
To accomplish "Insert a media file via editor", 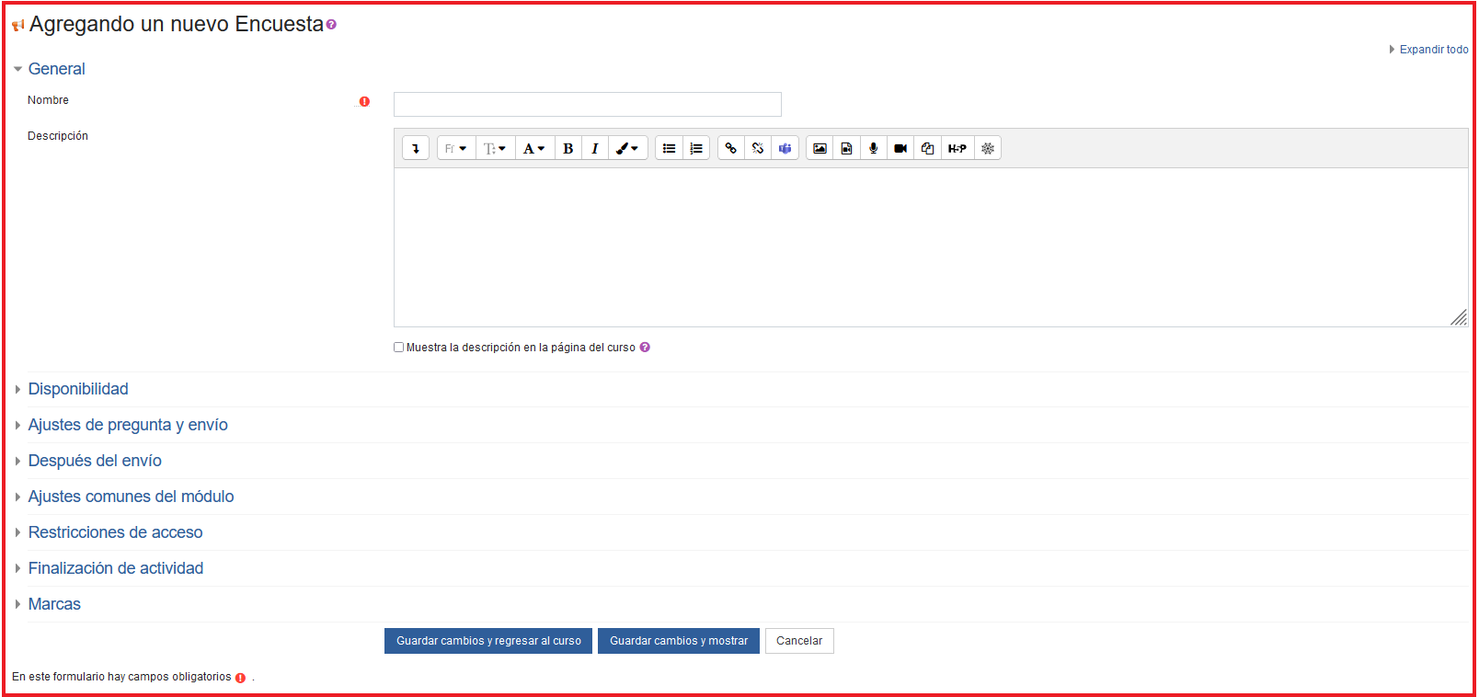I will click(x=846, y=148).
